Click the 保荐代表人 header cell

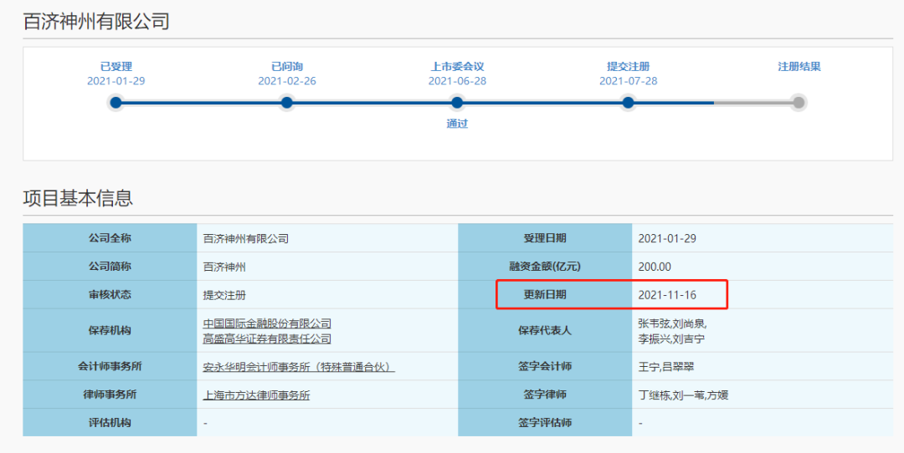[x=545, y=331]
